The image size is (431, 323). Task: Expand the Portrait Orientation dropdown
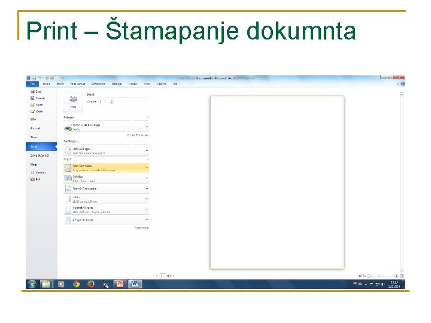106,188
